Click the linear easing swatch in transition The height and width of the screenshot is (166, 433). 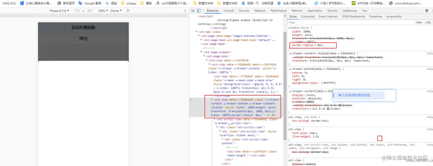click(328, 109)
